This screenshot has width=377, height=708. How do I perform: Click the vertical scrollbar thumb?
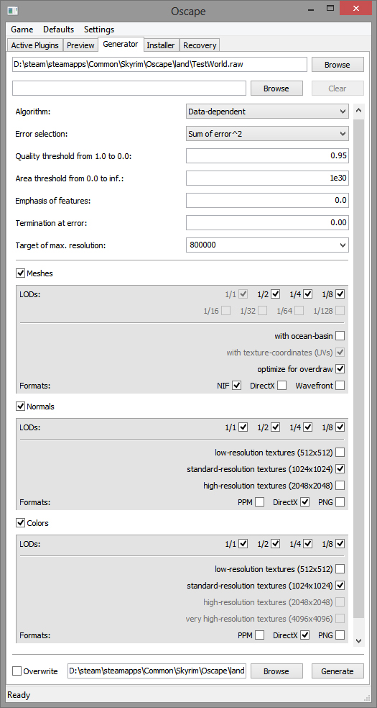point(359,368)
